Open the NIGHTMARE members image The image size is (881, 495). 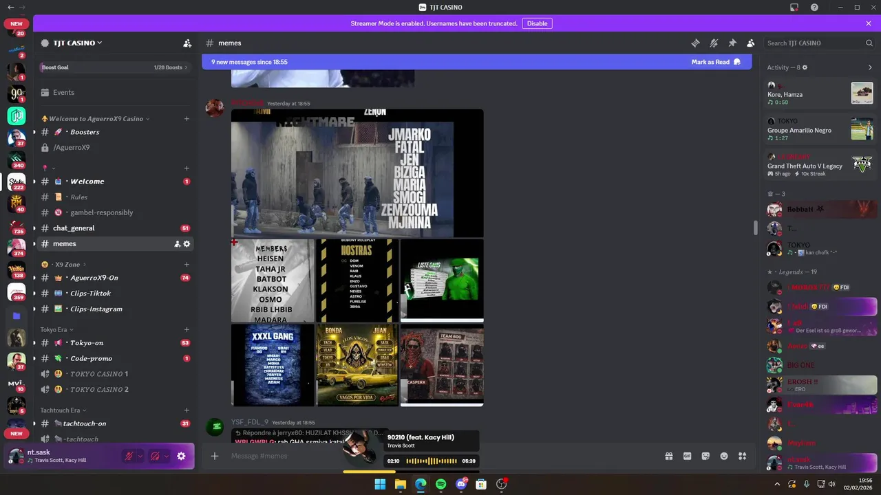[x=357, y=173]
